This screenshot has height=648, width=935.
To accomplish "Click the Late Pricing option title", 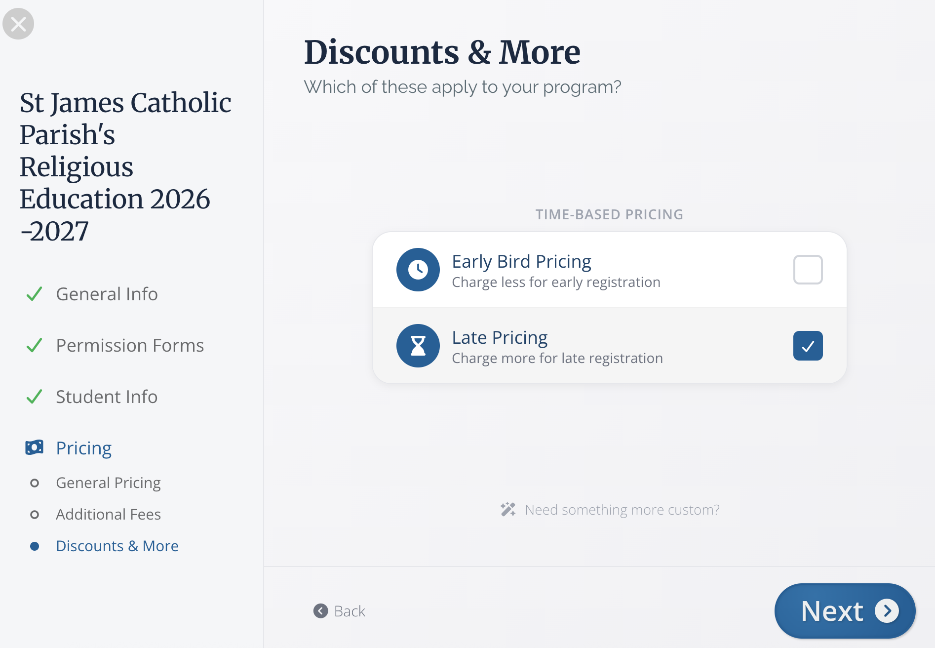I will tap(500, 337).
